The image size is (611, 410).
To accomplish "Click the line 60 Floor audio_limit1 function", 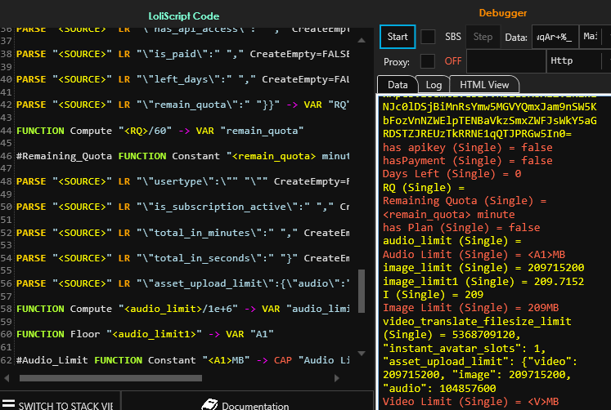I will (x=145, y=334).
